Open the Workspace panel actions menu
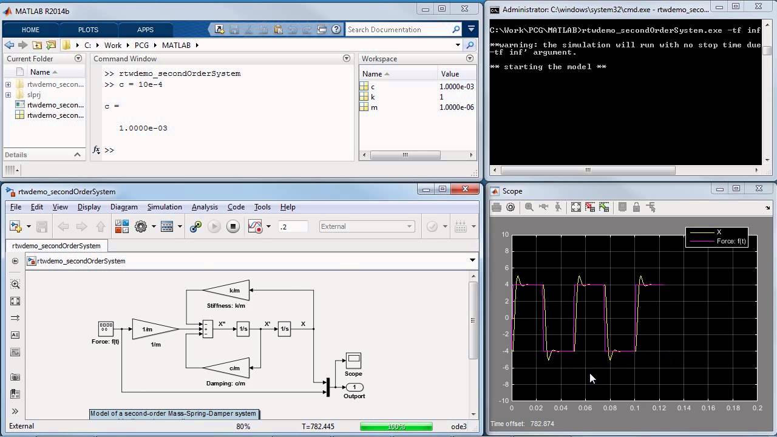777x437 pixels. point(470,58)
